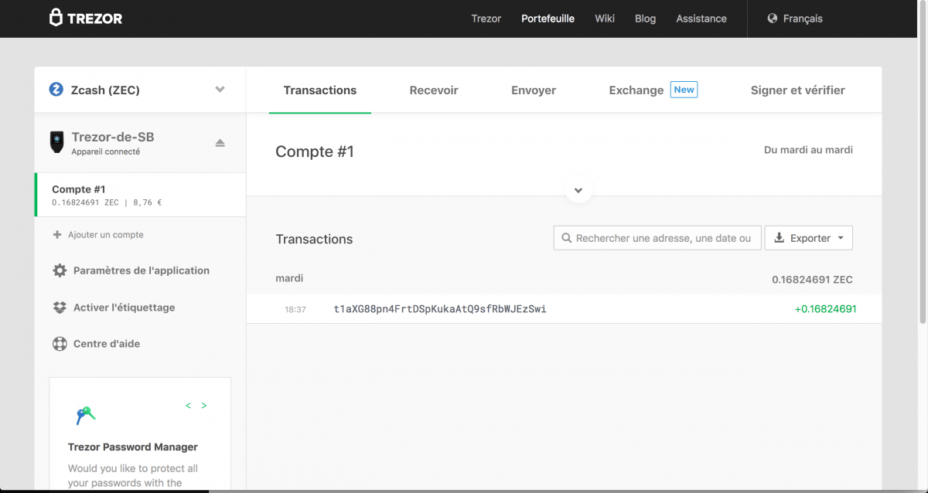Show next promo card with right arrow
Screen dimensions: 928x493
pos(204,406)
